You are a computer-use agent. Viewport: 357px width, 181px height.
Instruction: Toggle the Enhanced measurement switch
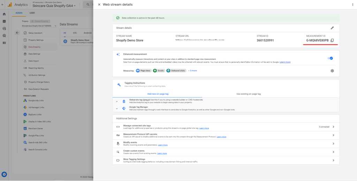pyautogui.click(x=330, y=58)
